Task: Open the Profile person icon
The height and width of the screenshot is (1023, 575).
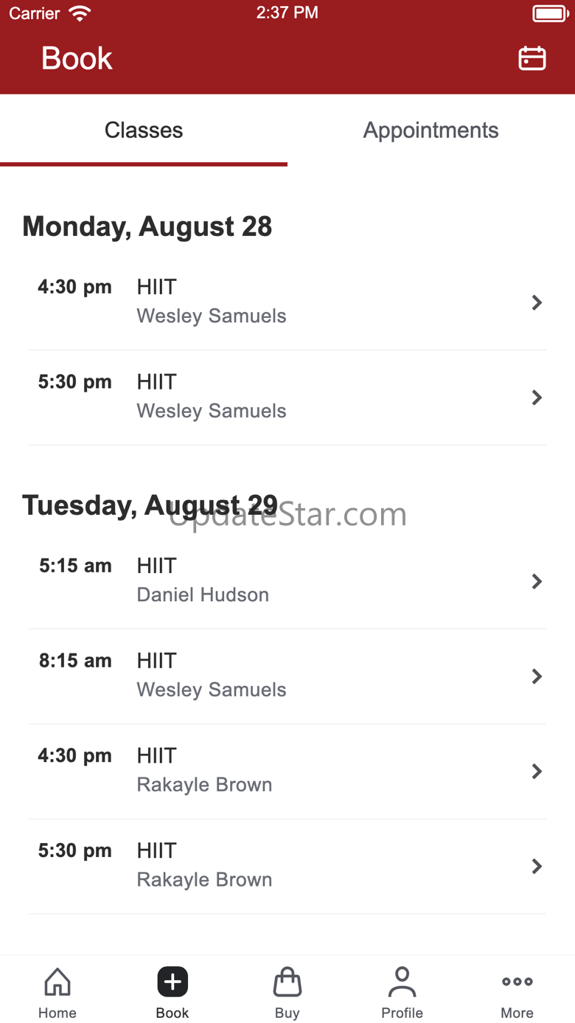Action: point(402,982)
